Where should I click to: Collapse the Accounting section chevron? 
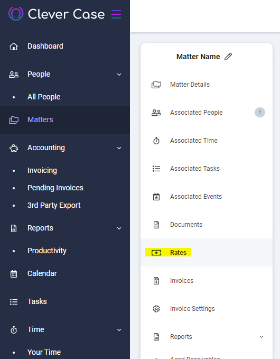(119, 148)
